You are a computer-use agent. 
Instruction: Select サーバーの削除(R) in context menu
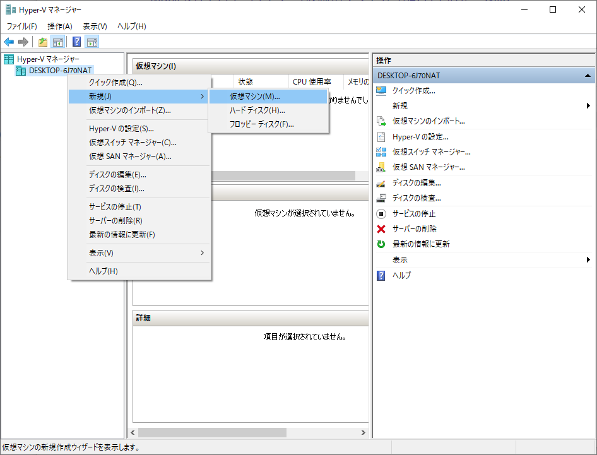click(x=139, y=221)
